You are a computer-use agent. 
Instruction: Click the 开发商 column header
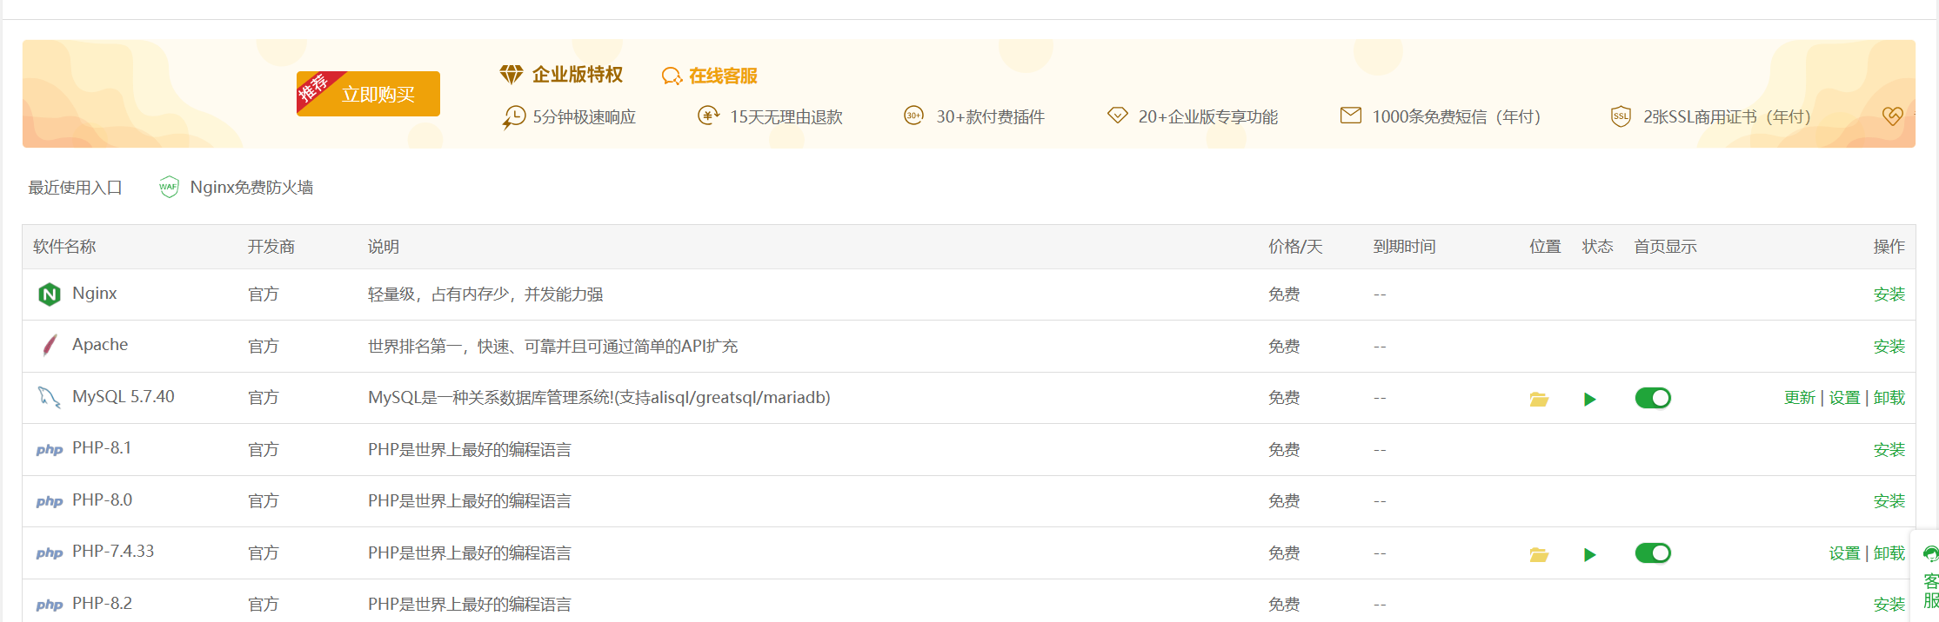pyautogui.click(x=271, y=247)
